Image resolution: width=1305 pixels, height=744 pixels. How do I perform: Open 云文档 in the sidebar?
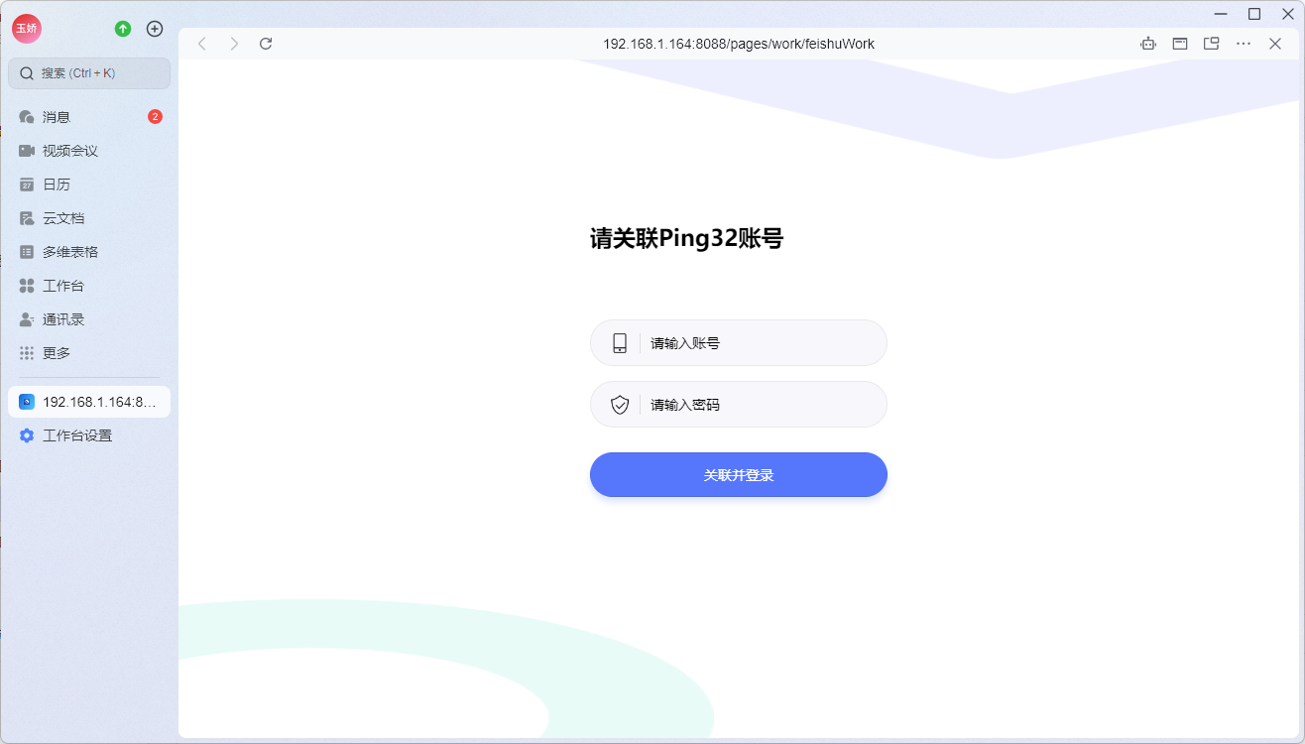(89, 218)
